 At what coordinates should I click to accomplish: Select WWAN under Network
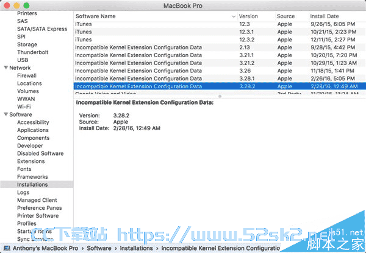click(26, 99)
